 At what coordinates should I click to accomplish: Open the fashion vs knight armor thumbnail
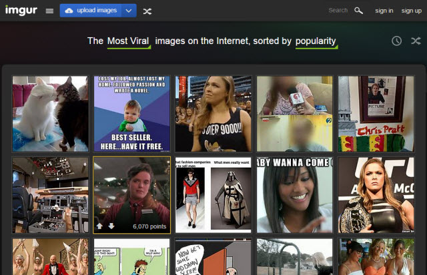click(213, 195)
